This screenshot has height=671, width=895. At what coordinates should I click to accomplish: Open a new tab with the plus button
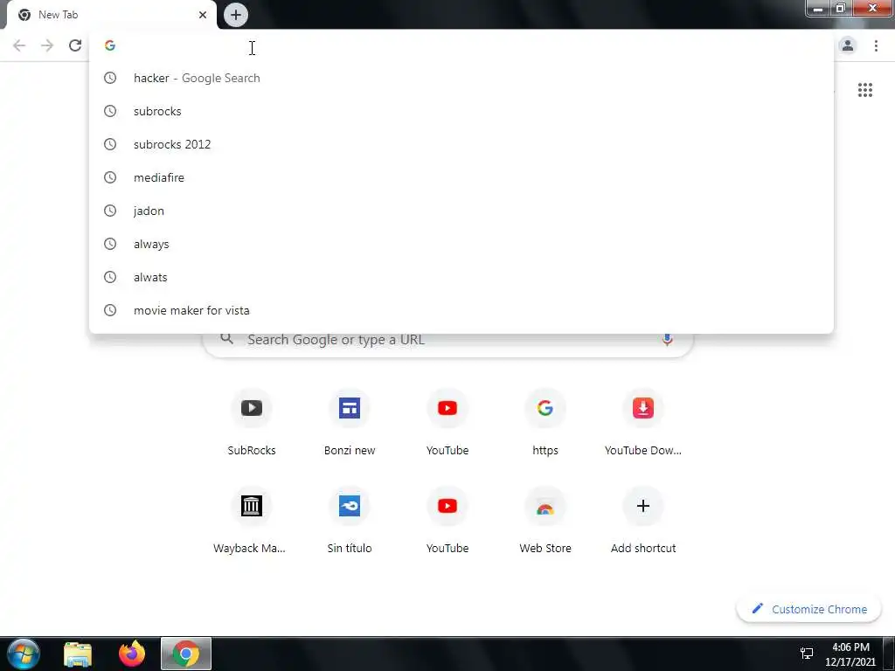click(x=236, y=15)
